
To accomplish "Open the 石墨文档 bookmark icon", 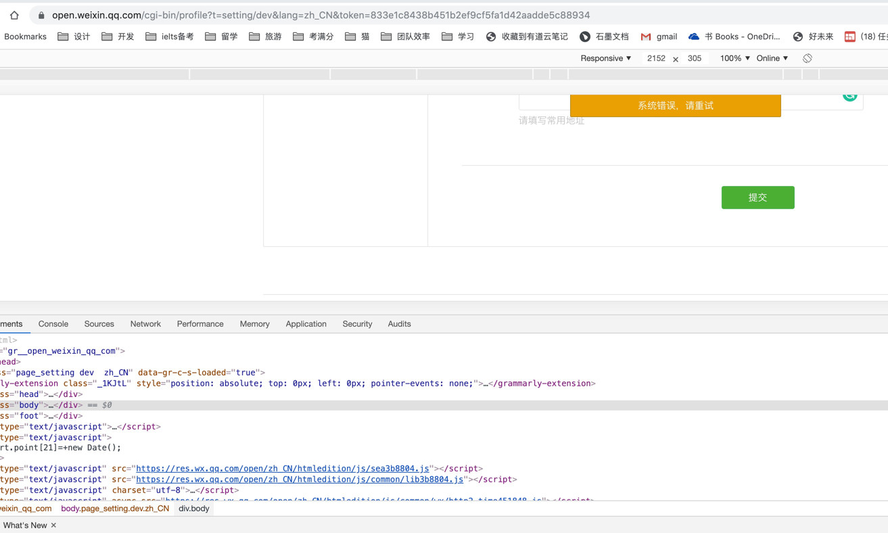I will pyautogui.click(x=585, y=37).
